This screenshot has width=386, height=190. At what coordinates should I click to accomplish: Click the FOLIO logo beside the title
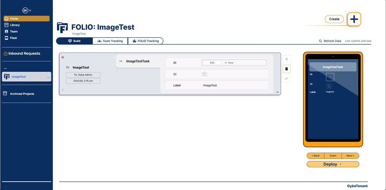(x=62, y=28)
